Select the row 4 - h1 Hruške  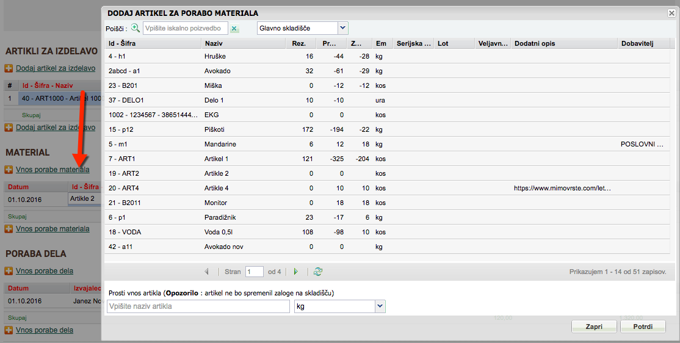[x=387, y=56]
